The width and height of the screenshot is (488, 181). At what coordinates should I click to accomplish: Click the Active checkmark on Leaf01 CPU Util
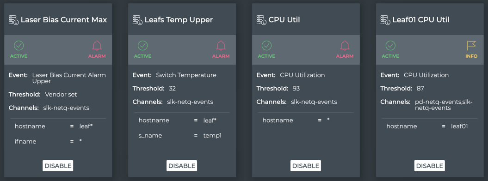(x=390, y=46)
